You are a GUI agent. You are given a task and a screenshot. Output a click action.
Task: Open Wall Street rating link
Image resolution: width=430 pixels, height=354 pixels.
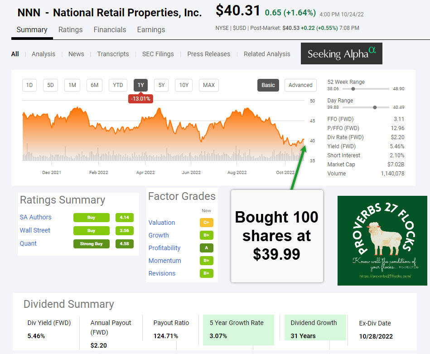click(x=35, y=230)
